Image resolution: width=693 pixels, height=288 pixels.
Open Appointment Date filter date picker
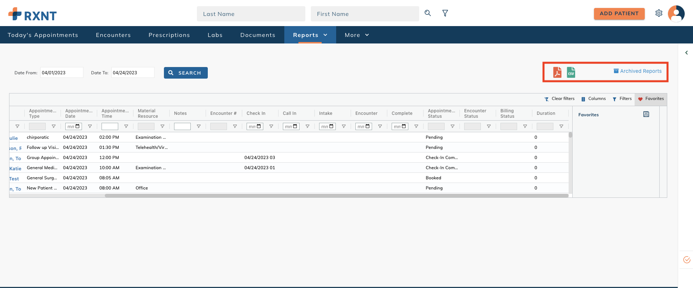tap(78, 126)
